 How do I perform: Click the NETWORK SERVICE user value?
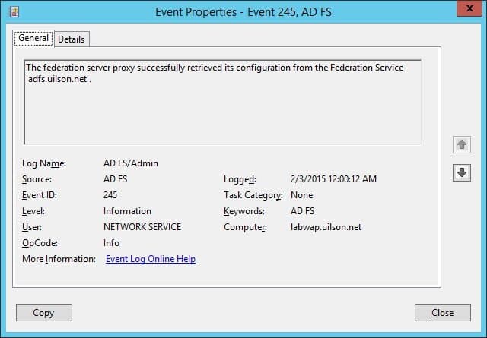[142, 227]
